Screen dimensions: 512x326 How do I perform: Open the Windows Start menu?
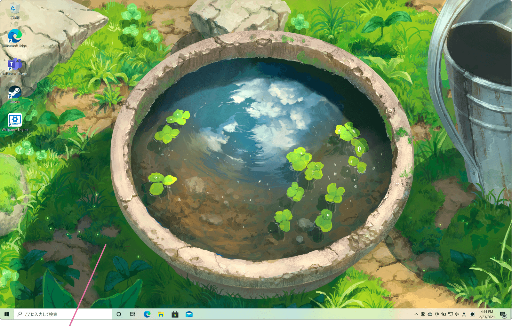tap(7, 314)
